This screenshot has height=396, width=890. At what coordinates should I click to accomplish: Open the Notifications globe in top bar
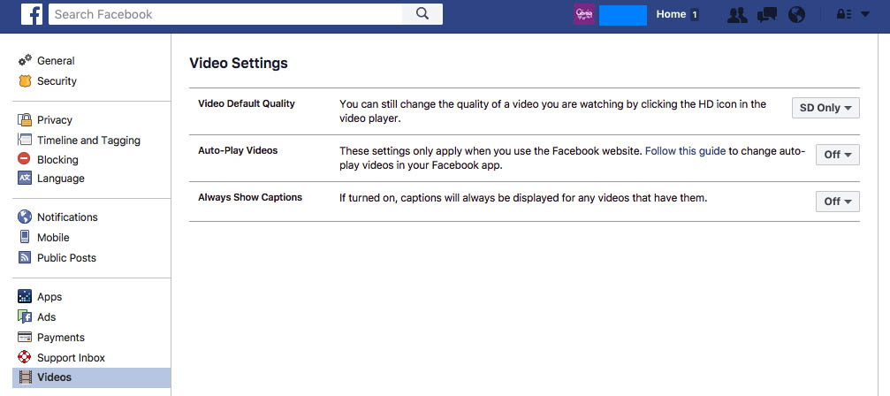(797, 15)
